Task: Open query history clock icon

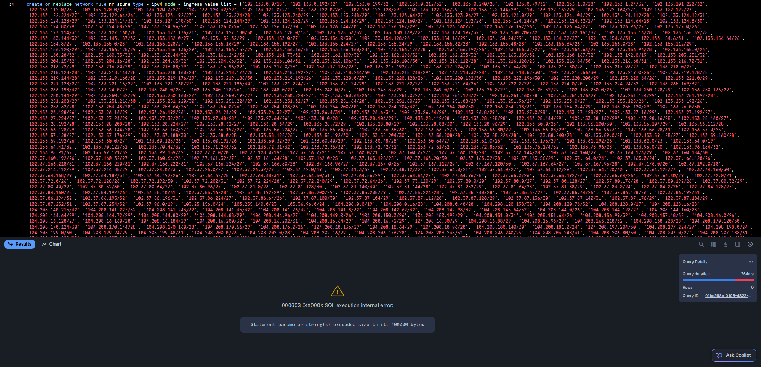Action: click(x=750, y=244)
